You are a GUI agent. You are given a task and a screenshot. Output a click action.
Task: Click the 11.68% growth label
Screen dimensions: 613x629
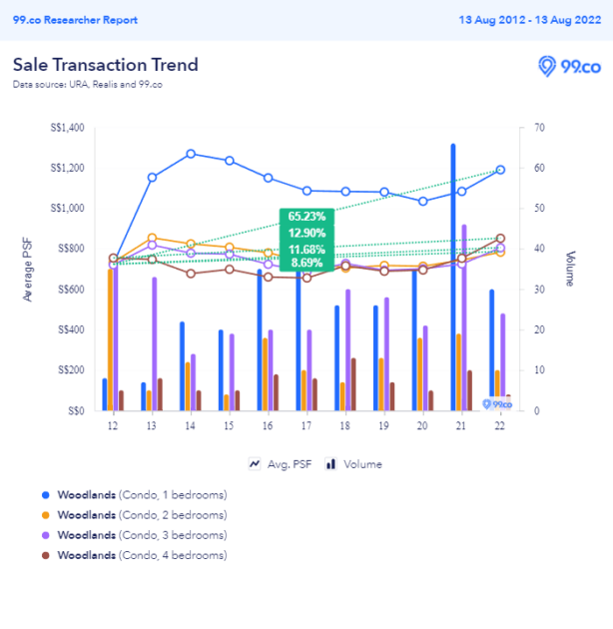[306, 250]
